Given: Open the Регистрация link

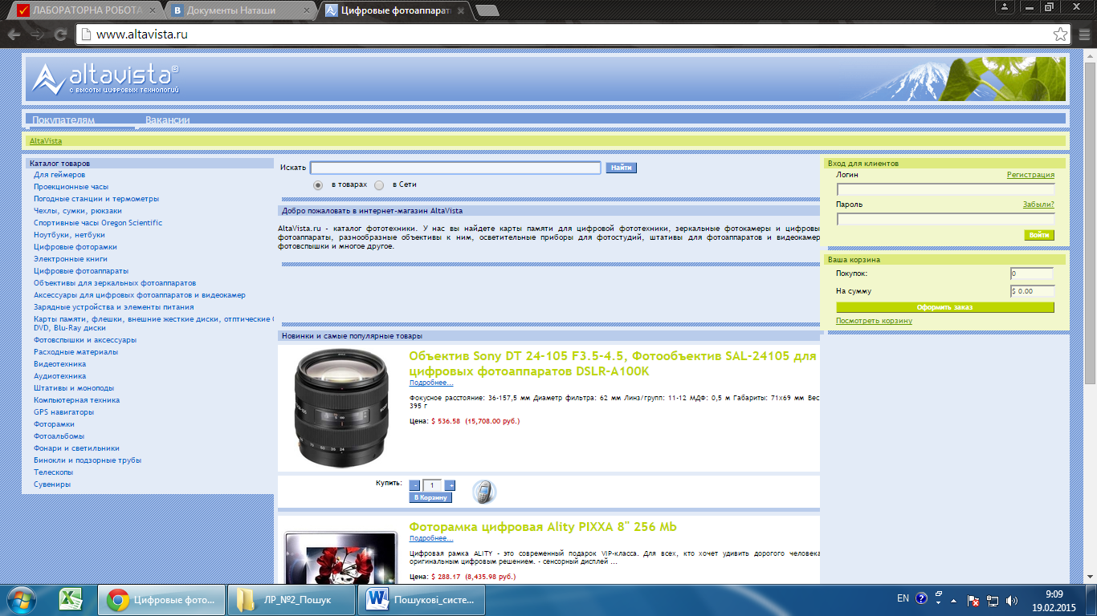Looking at the screenshot, I should coord(1030,174).
